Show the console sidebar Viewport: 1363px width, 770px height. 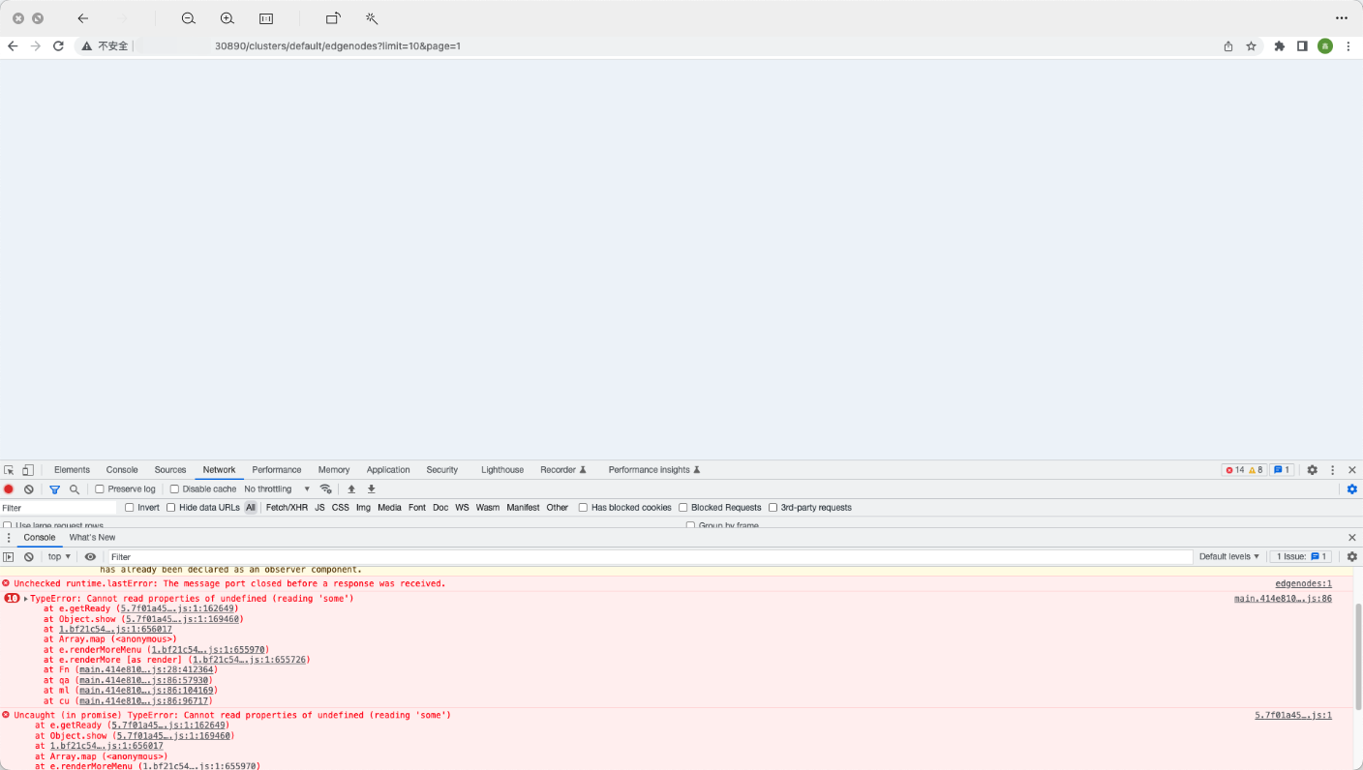9,557
